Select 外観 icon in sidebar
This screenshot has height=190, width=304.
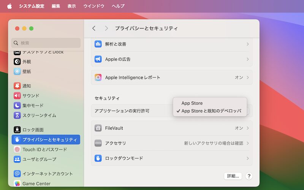coord(17,62)
